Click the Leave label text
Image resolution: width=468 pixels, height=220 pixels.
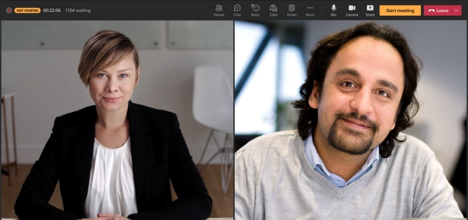point(442,10)
